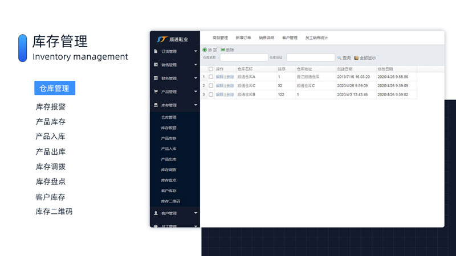This screenshot has height=256, width=456.
Task: Collapse the 库存管理 dropdown arrow
Action: 196,105
